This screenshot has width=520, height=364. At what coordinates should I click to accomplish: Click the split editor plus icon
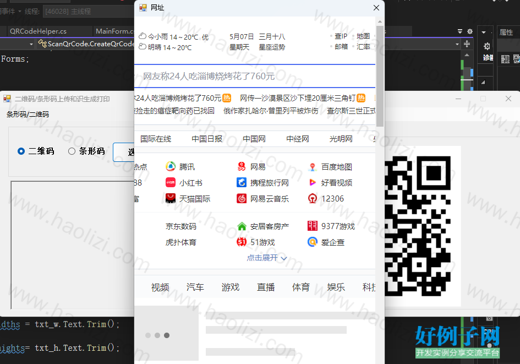tap(467, 44)
